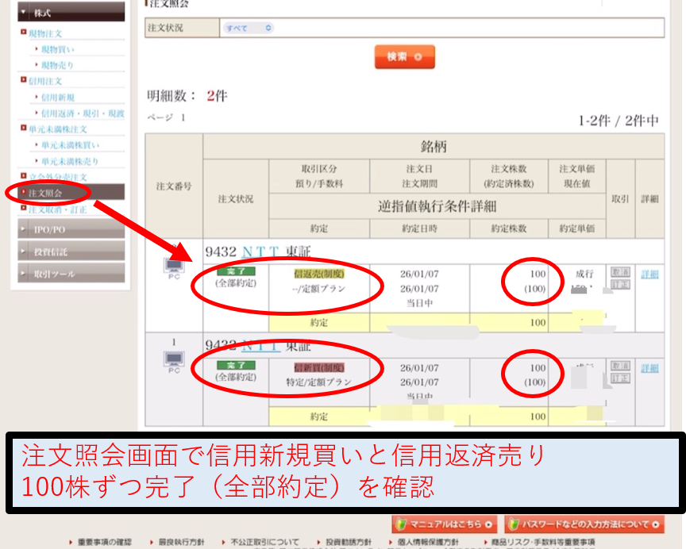Open 現物買い from the sidebar menu
The image size is (686, 549).
coord(58,49)
